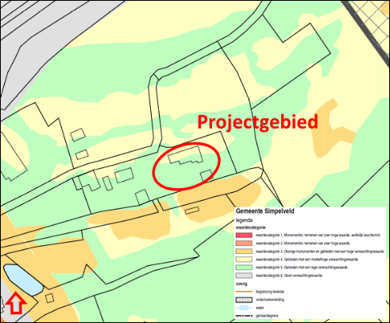390x323 pixels.
Task: Click the 'waardecategorie 5' lage verwachtingswaarde text
Action: tap(302, 267)
